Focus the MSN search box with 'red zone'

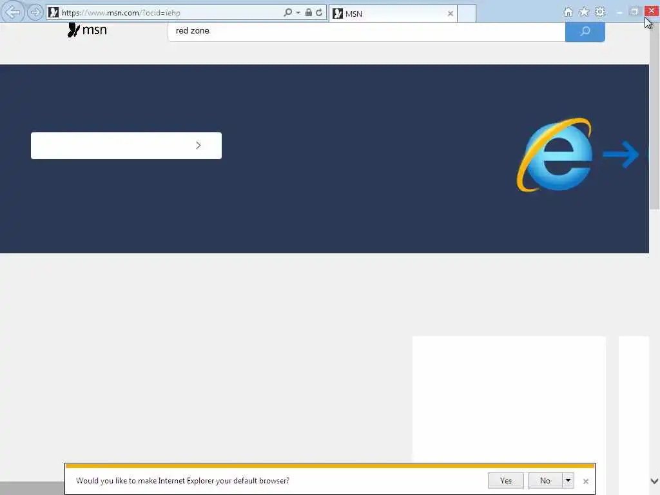click(x=367, y=31)
